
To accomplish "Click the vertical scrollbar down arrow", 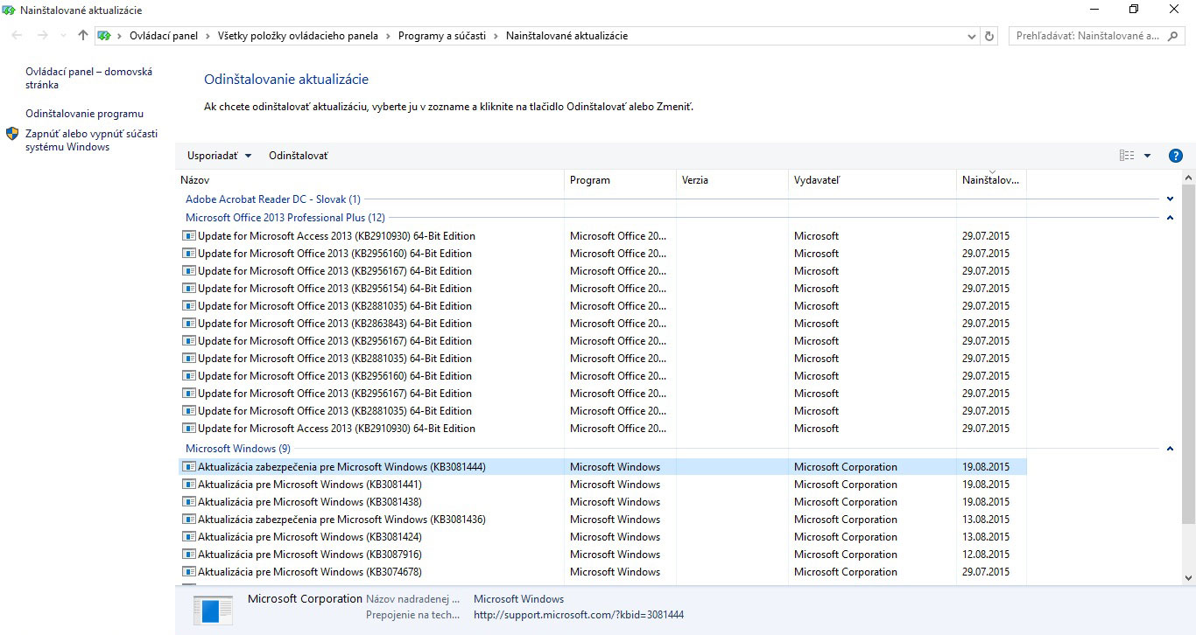I will click(1188, 578).
